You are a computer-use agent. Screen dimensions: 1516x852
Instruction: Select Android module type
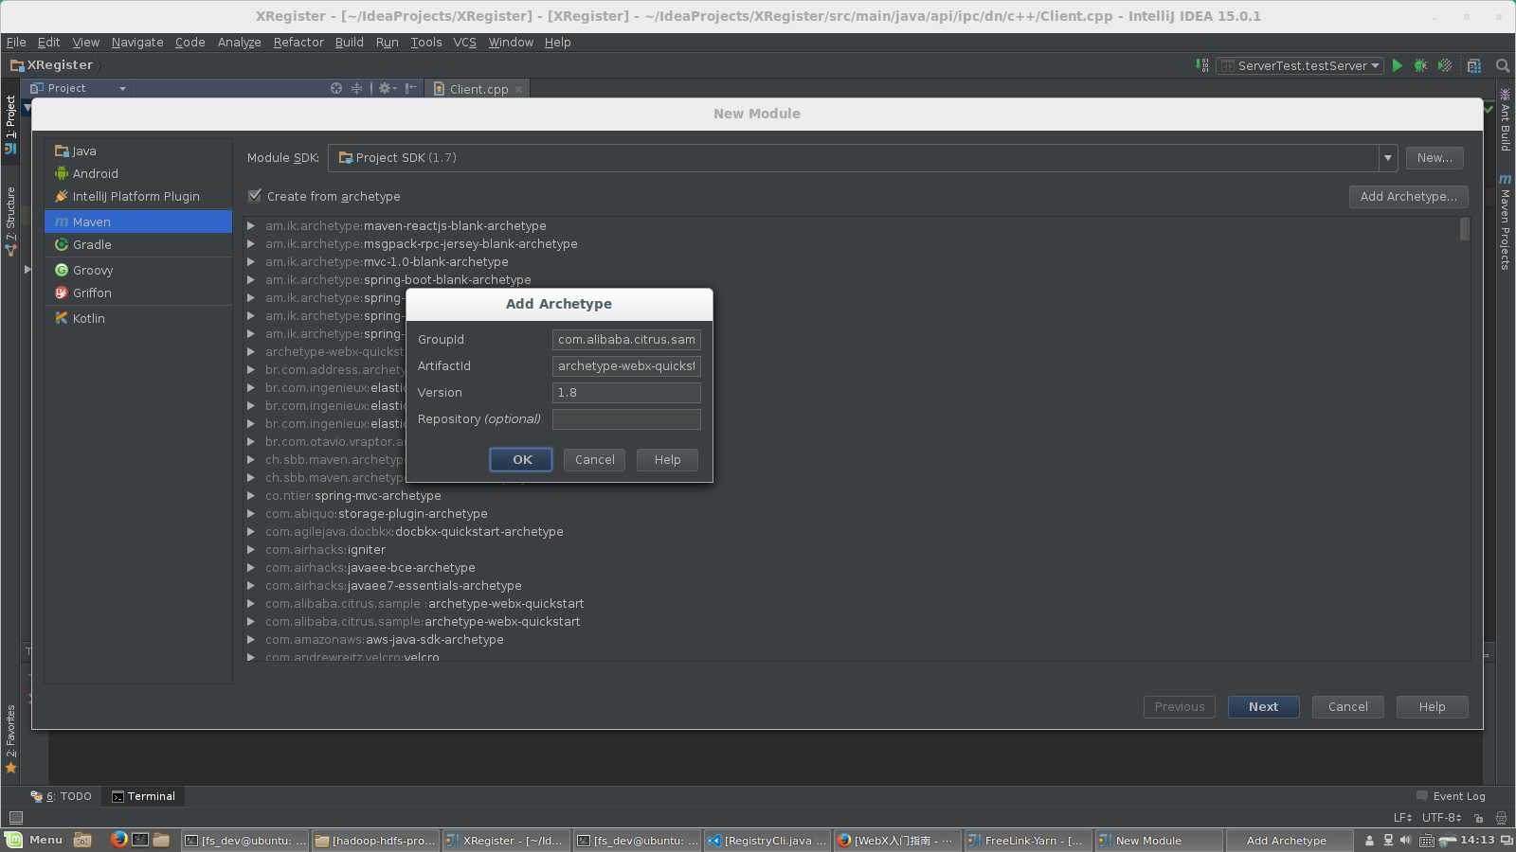click(x=138, y=173)
